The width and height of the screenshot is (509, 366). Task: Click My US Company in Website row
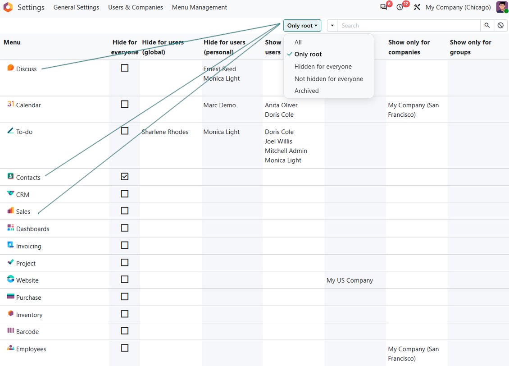[350, 280]
